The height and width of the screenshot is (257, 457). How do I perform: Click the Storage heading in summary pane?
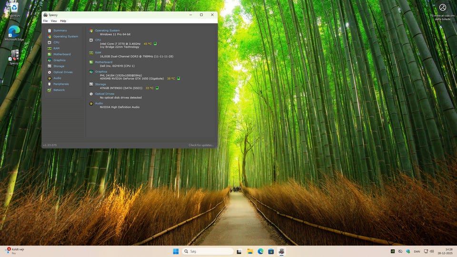pyautogui.click(x=100, y=84)
